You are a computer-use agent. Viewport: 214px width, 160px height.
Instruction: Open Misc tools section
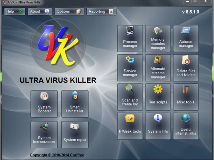pyautogui.click(x=186, y=97)
